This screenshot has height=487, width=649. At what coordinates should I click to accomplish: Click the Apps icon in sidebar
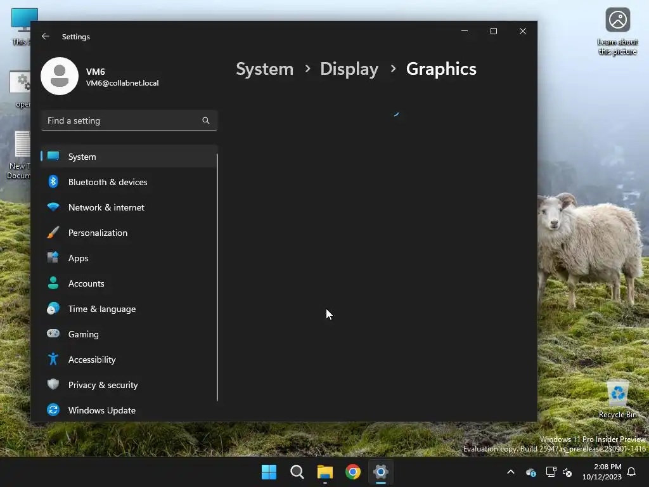coord(53,257)
